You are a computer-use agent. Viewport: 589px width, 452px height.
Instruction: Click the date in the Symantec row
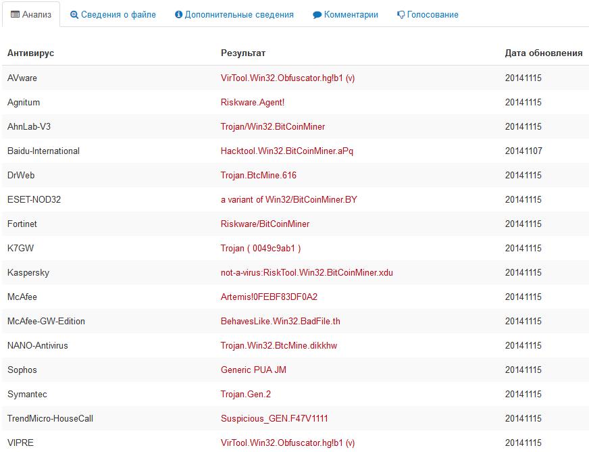pos(523,394)
